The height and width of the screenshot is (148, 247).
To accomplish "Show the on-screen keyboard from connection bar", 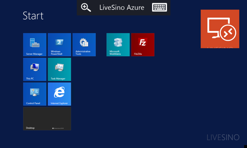I will pyautogui.click(x=159, y=7).
